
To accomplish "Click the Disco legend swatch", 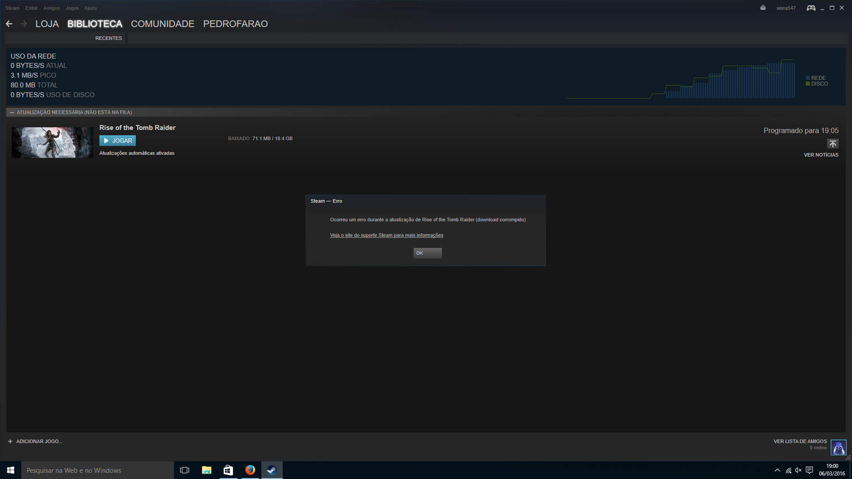I will (x=808, y=84).
